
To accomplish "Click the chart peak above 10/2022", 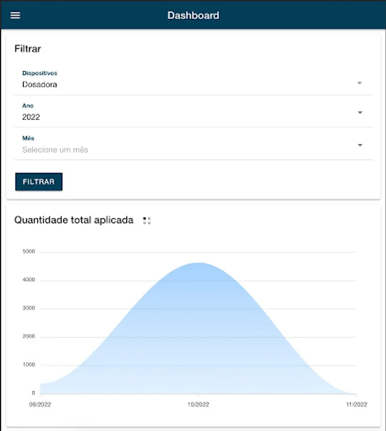I will [x=199, y=263].
